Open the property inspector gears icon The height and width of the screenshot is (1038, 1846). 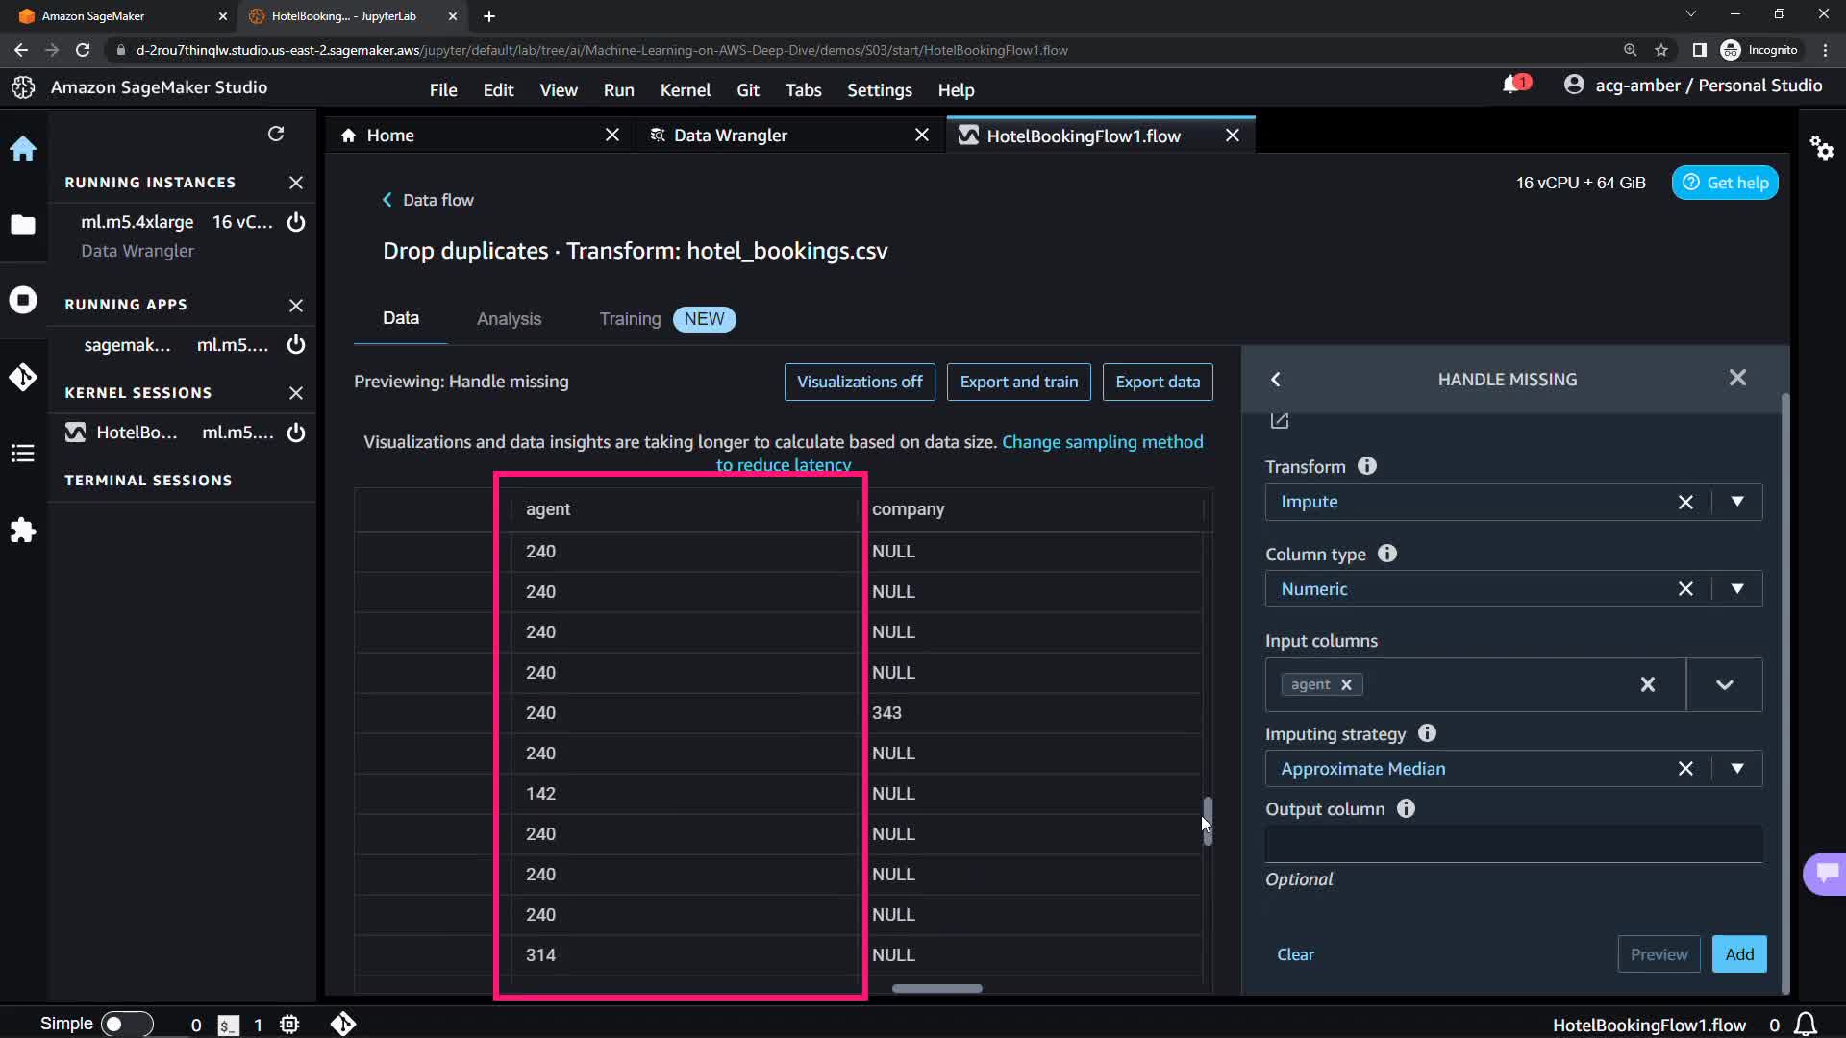click(1821, 148)
